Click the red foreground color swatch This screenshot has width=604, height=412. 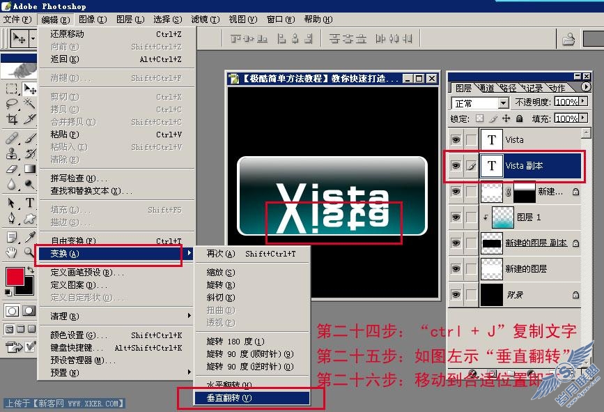click(15, 276)
